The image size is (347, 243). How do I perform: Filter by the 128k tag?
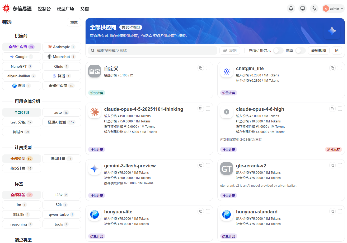pos(62,195)
